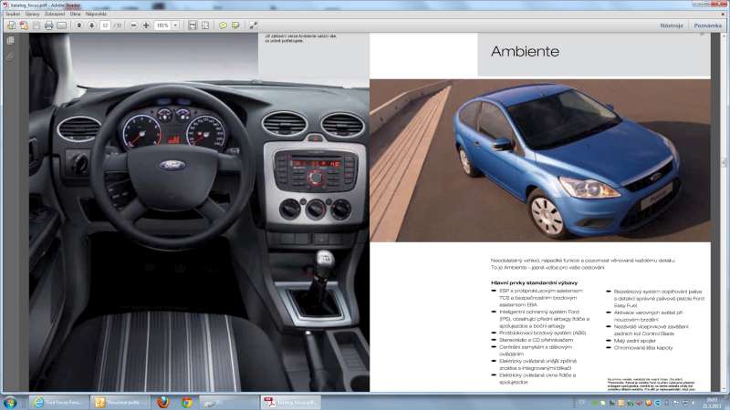
Task: Click the page number input field
Action: pyautogui.click(x=106, y=26)
